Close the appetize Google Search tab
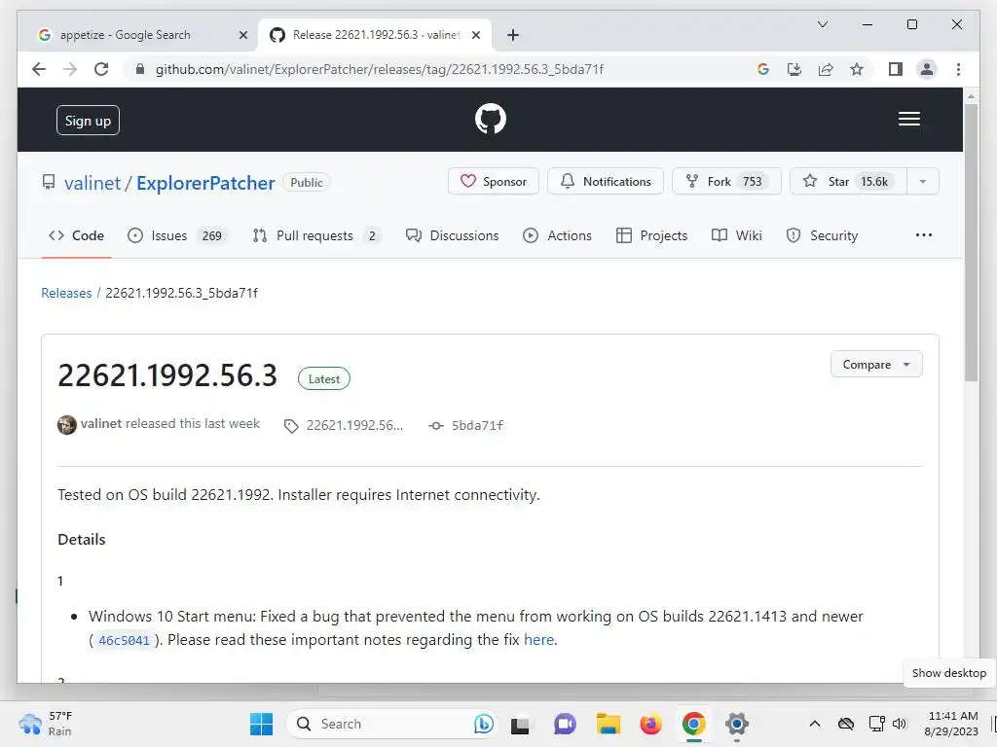Screen dimensions: 997x747 (242, 35)
